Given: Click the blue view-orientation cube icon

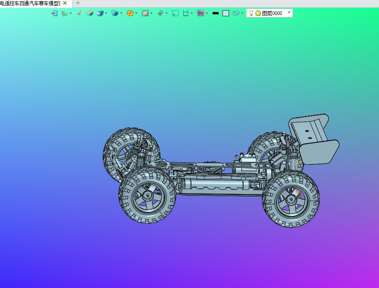Looking at the screenshot, I should pos(115,13).
